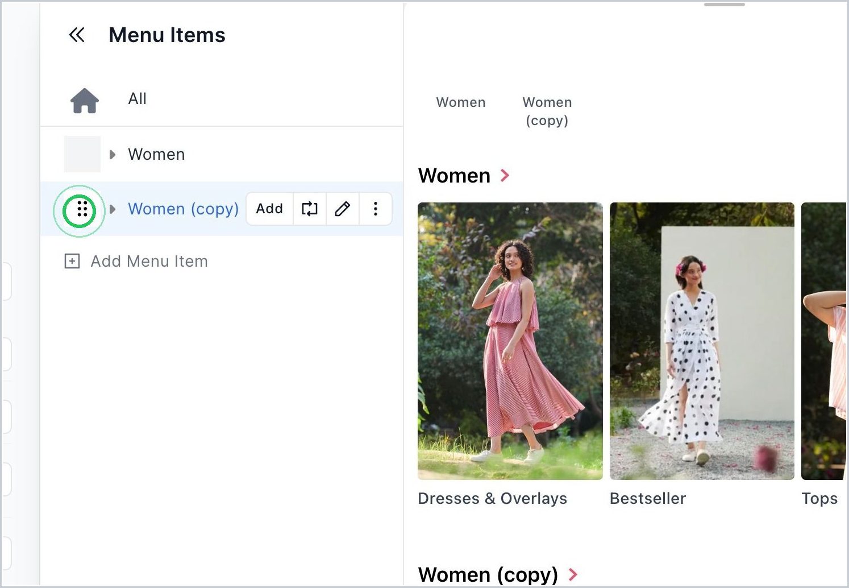
Task: Click the Women section heading in the preview
Action: [454, 176]
